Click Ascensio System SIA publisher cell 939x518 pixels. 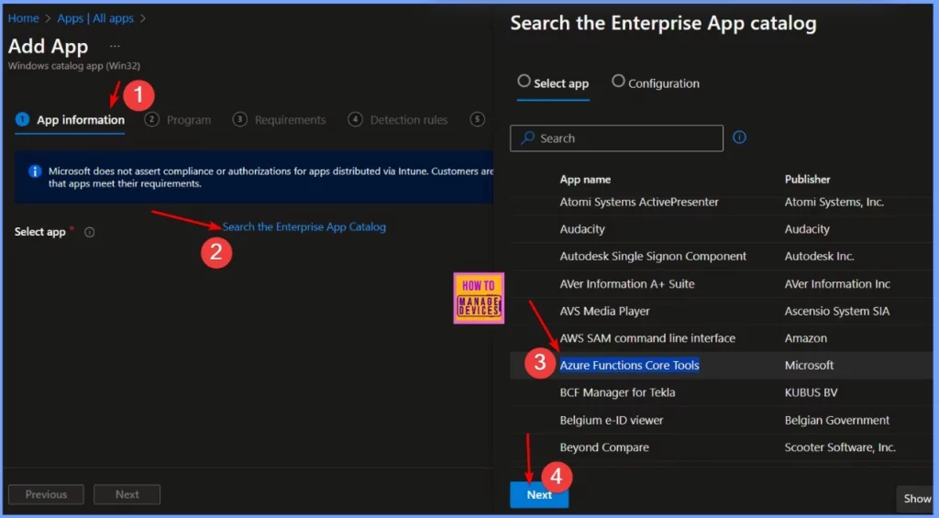836,312
